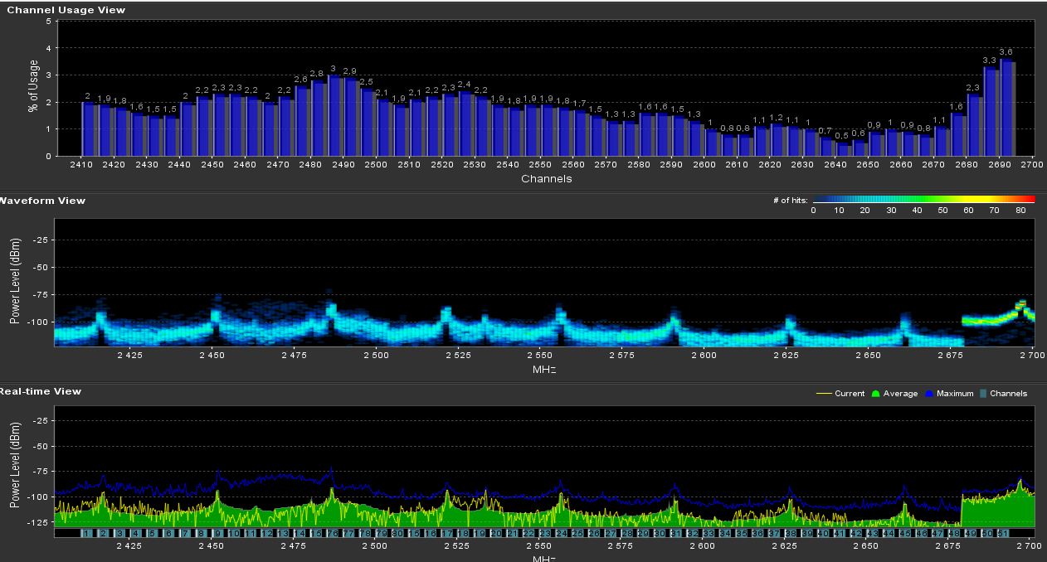Click the bright signal peak near 2 700 MHz in Waveform View
The height and width of the screenshot is (562, 1047).
click(x=1022, y=305)
